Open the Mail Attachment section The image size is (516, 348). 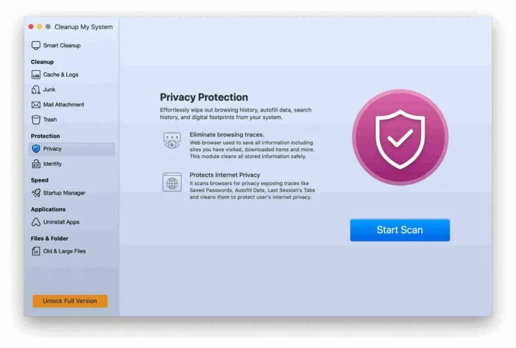coord(63,104)
